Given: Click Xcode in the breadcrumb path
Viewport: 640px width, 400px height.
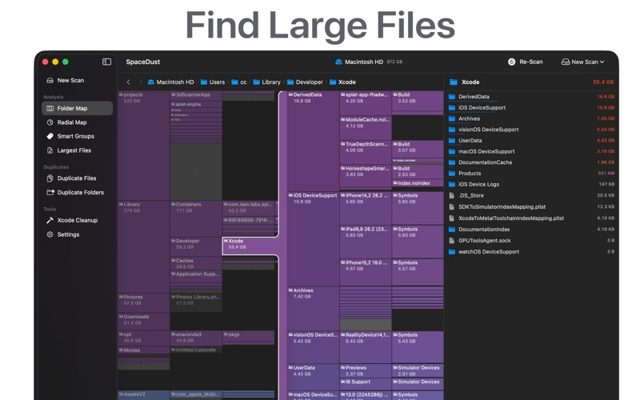Looking at the screenshot, I should (x=343, y=82).
